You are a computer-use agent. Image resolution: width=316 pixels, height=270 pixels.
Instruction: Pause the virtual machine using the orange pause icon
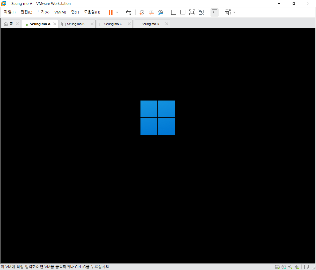click(x=110, y=12)
